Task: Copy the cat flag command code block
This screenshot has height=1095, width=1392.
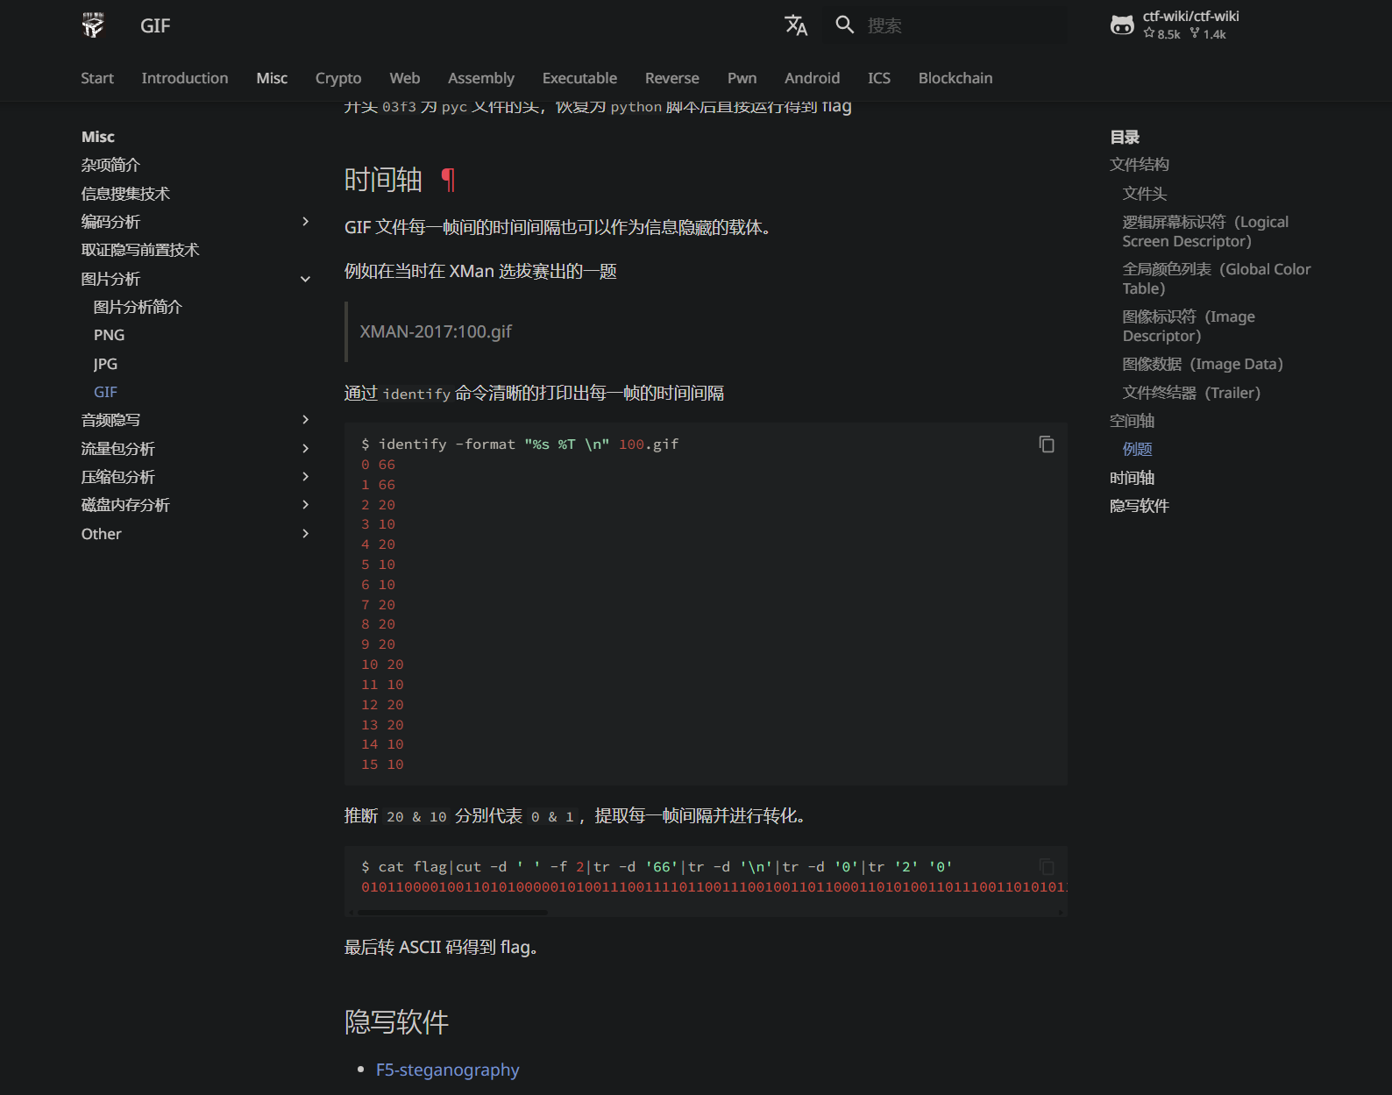Action: pos(1046,867)
